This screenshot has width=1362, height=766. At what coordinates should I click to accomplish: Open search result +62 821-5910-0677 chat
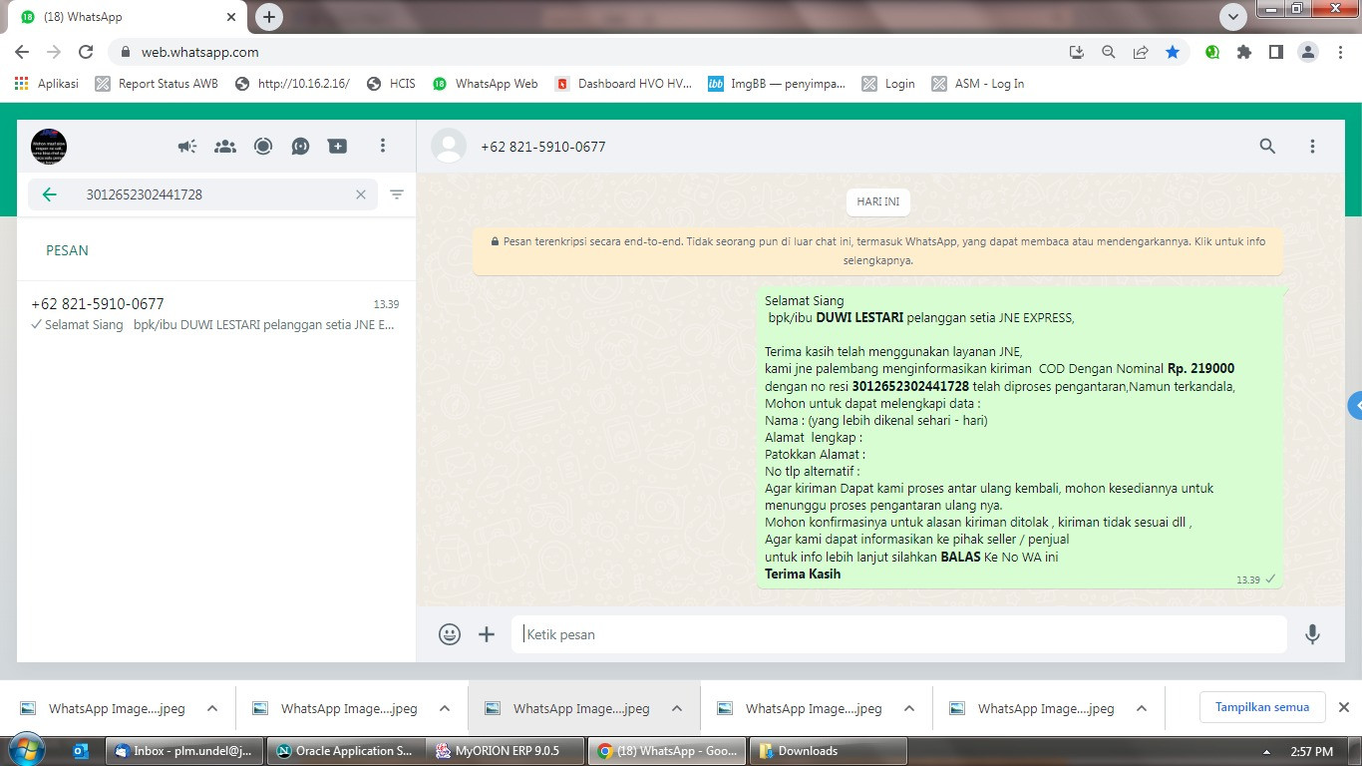(216, 314)
